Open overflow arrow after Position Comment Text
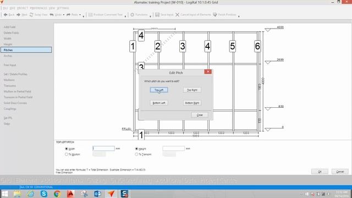Image resolution: width=352 pixels, height=198 pixels. pyautogui.click(x=125, y=16)
